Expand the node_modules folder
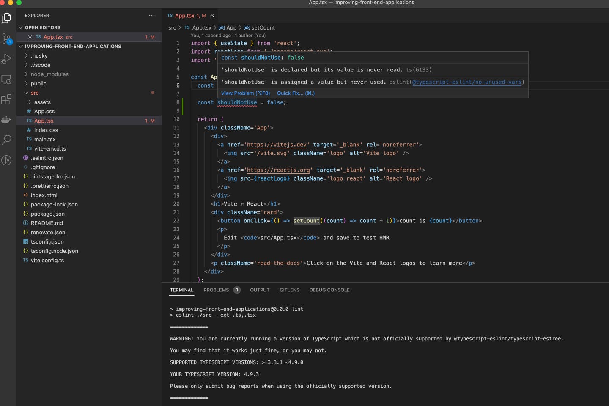The image size is (609, 406). tap(50, 74)
